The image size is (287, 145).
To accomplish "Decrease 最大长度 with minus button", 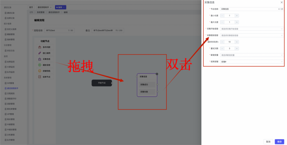I will pos(222,22).
